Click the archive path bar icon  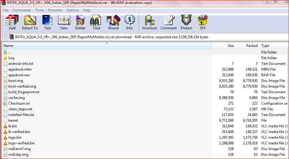(x=11, y=37)
